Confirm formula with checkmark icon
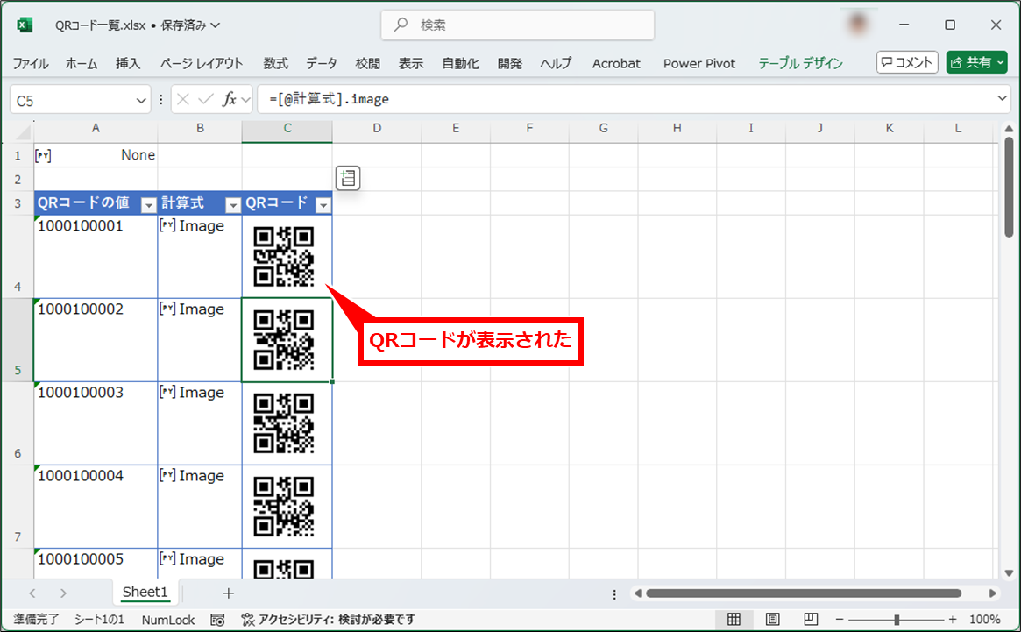 coord(206,99)
